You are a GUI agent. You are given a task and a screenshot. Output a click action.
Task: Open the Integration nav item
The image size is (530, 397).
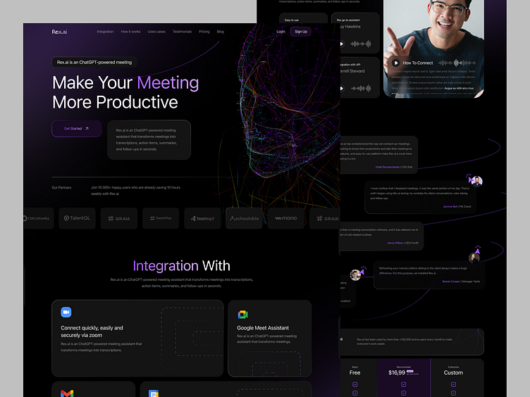[105, 32]
